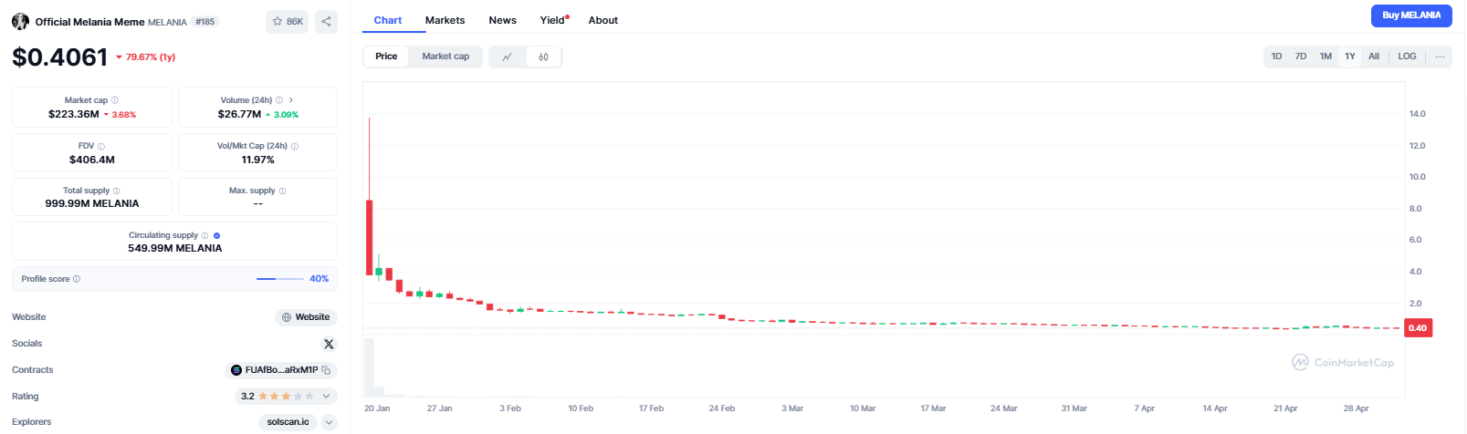Switch to the Markets tab

point(445,20)
